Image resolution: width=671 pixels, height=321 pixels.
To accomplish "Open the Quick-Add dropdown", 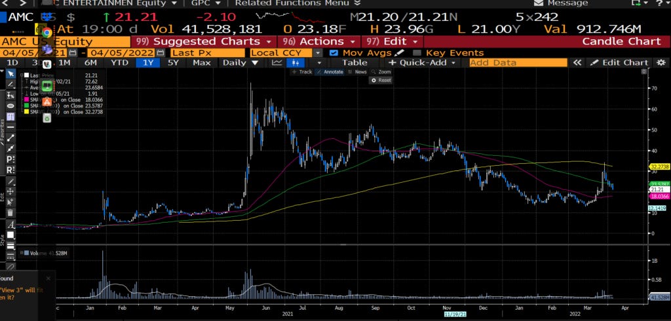I will tap(421, 62).
